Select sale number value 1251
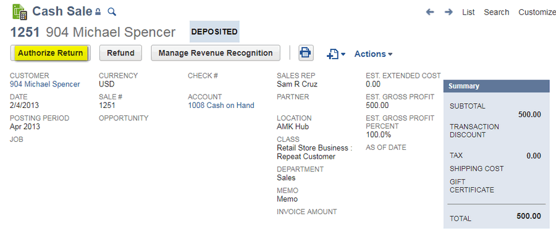The width and height of the screenshot is (556, 232). tap(107, 106)
